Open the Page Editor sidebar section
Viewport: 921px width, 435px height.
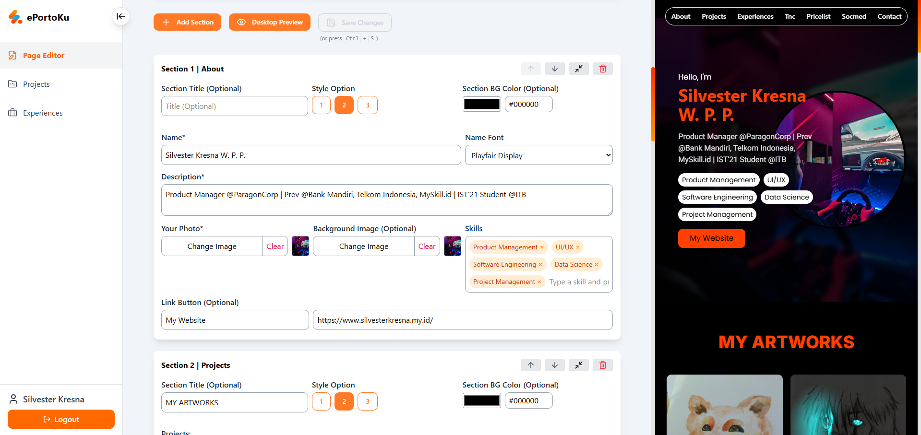(x=44, y=55)
